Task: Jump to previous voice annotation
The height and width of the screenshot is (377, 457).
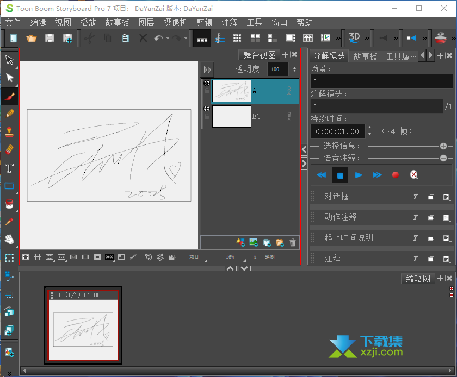Action: [x=321, y=175]
